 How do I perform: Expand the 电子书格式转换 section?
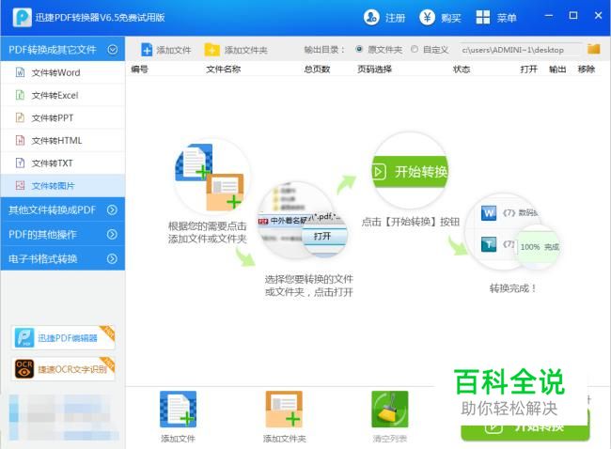coord(112,258)
